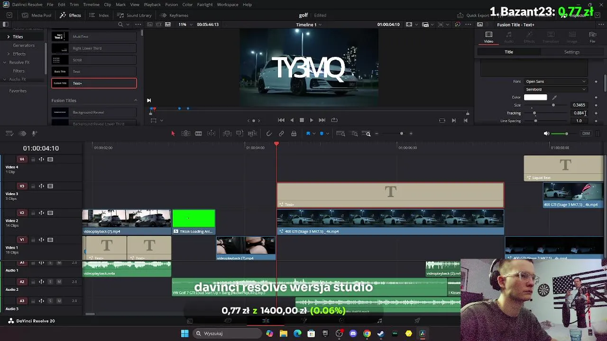Open the Fusion menu
Screen dimensions: 607x341
171,5
